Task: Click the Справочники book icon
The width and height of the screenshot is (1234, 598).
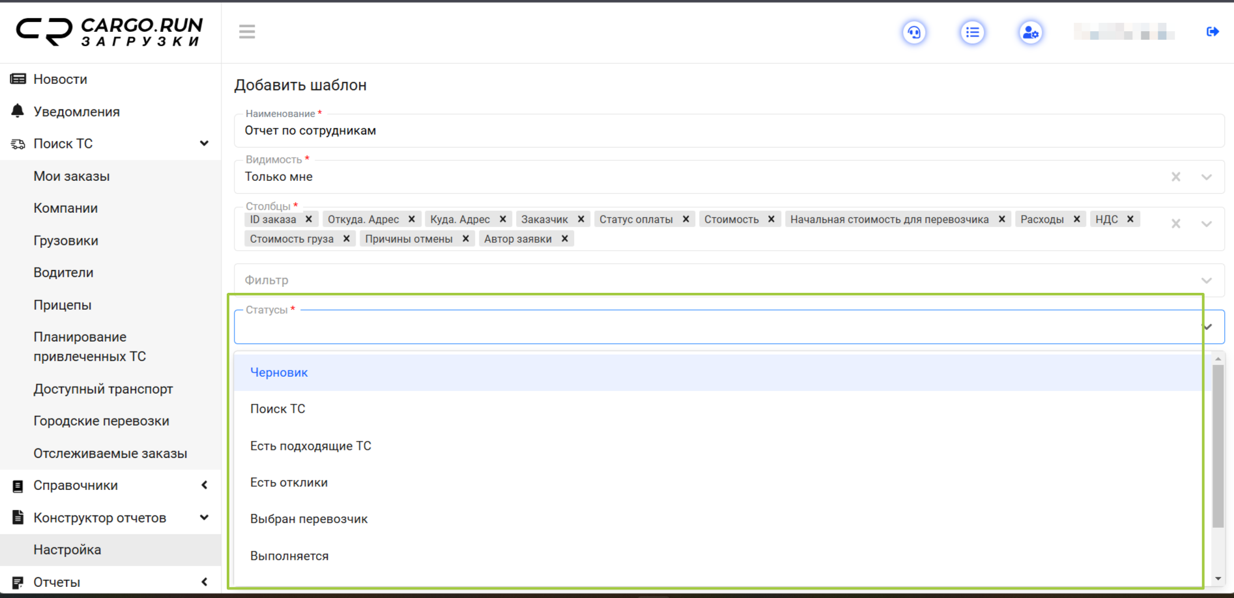Action: (x=18, y=485)
